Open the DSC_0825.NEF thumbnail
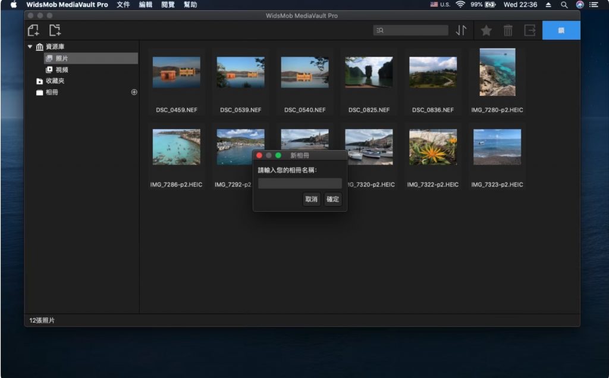Image resolution: width=609 pixels, height=378 pixels. click(368, 72)
